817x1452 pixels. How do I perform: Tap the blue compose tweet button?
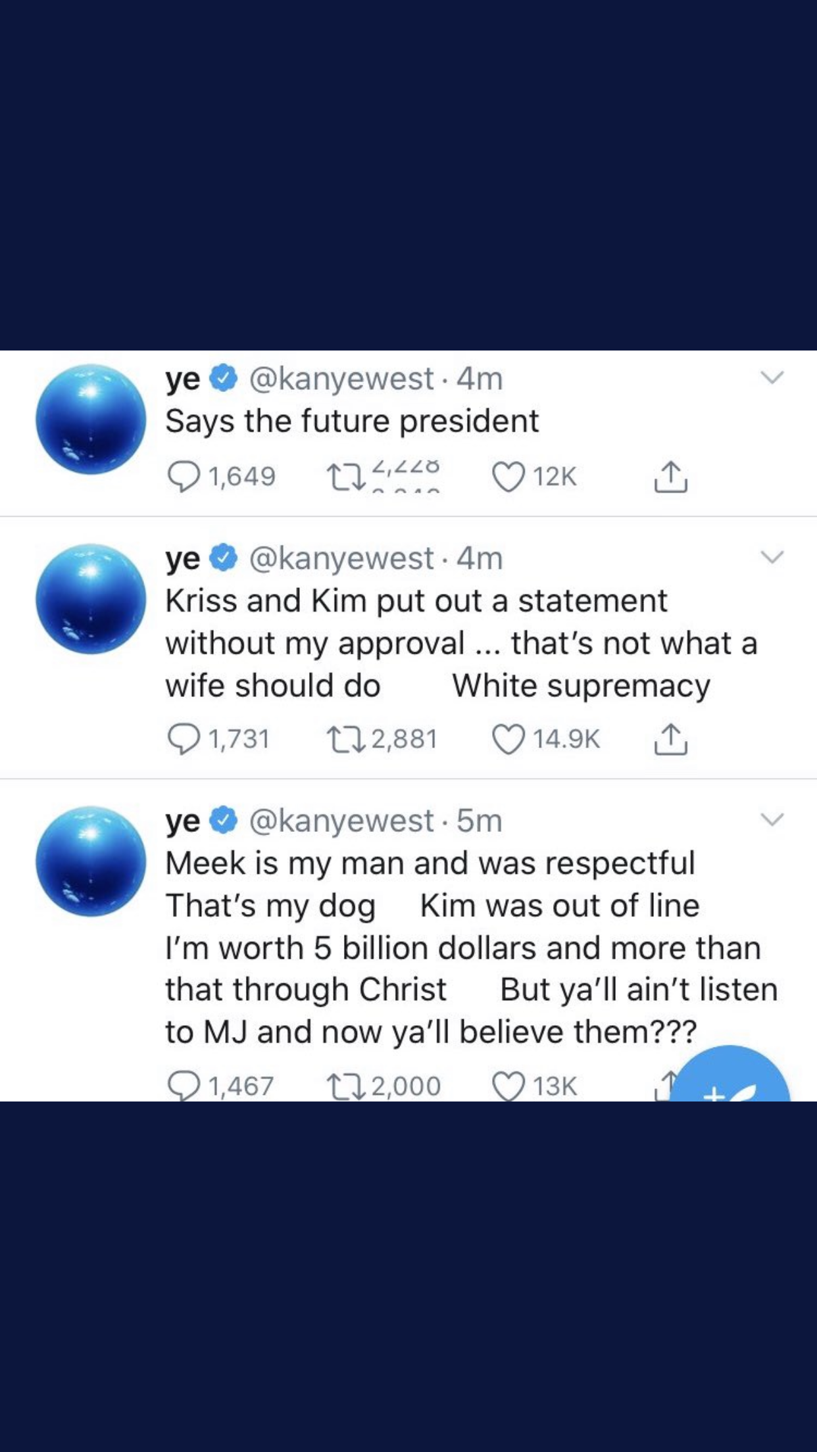(x=730, y=1078)
